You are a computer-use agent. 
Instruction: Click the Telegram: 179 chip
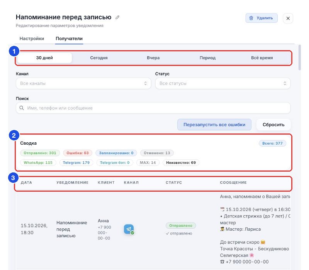click(76, 162)
